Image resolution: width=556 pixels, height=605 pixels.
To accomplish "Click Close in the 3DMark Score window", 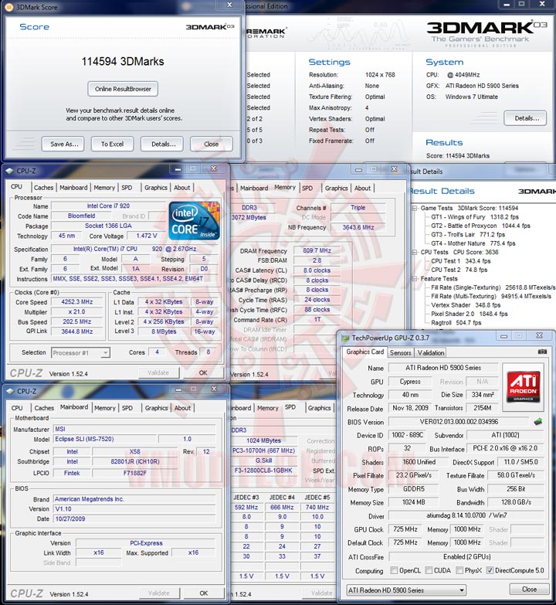I will pos(212,144).
